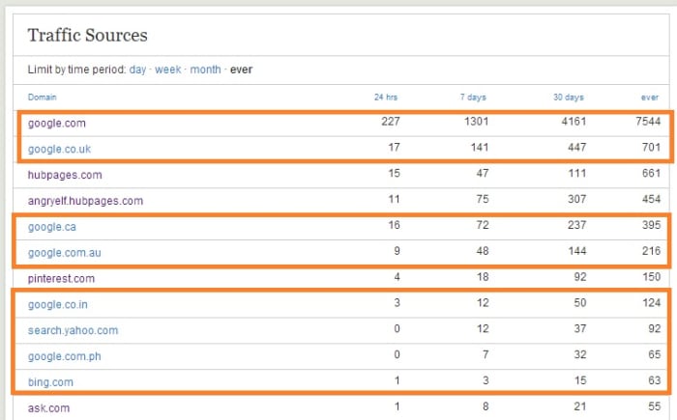The height and width of the screenshot is (420, 677).
Task: Select search.yahoo.com ever value 92
Action: tap(654, 328)
